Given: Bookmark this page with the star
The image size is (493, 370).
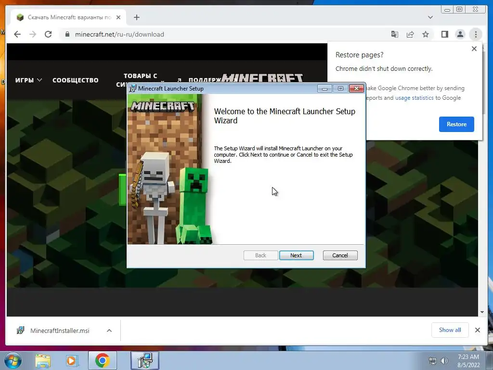Looking at the screenshot, I should point(426,34).
